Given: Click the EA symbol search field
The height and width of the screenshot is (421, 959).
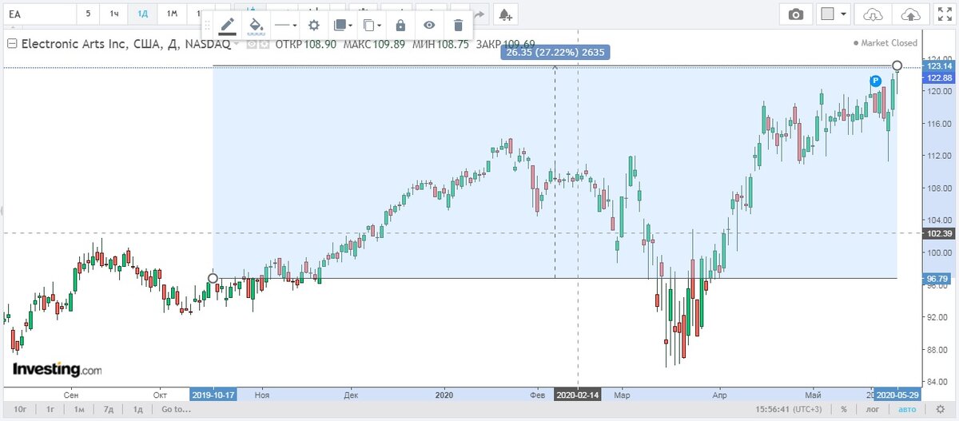Looking at the screenshot, I should [38, 14].
